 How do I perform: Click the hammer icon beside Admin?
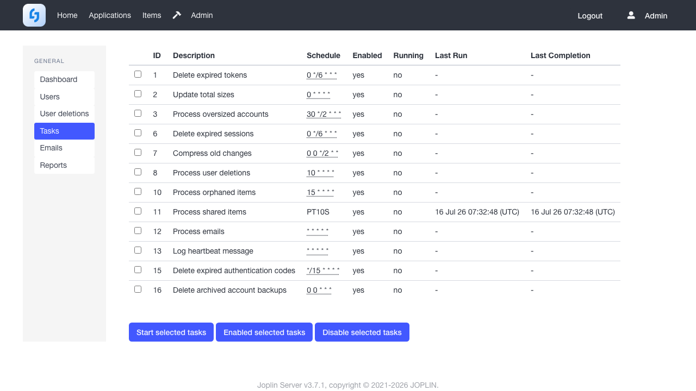[177, 15]
